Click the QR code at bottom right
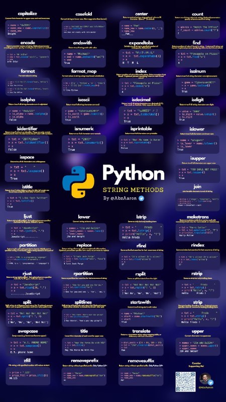This screenshot has width=226, height=402. pos(185,382)
